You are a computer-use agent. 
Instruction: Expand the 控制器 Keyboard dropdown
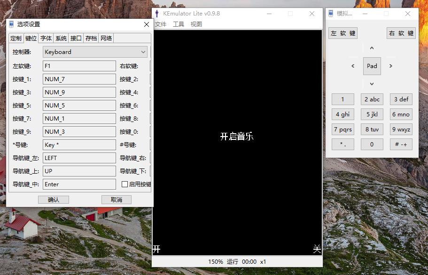tap(95, 52)
